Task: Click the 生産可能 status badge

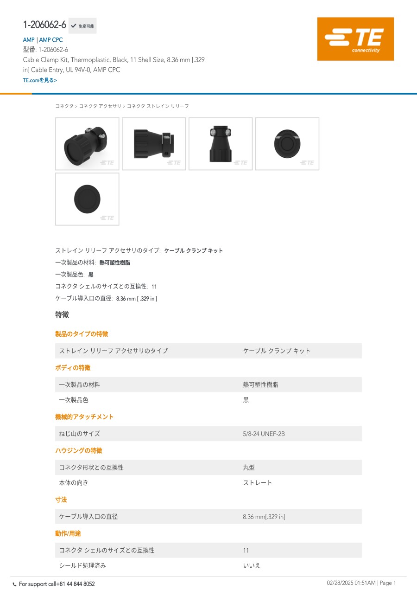Action: 82,26
